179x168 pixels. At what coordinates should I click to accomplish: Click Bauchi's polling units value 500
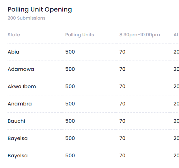(70, 121)
